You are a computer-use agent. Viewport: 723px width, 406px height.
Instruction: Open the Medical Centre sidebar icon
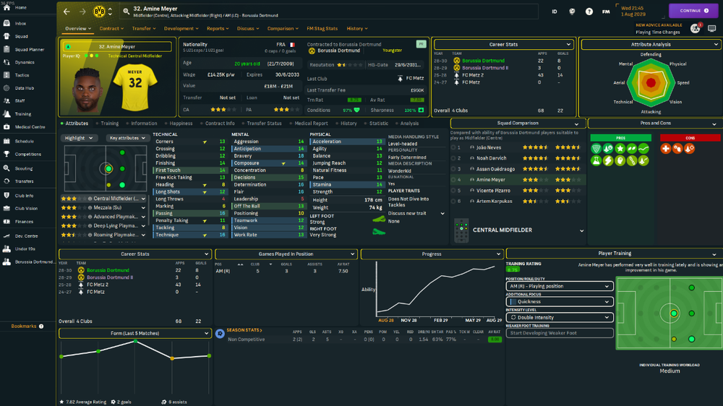[x=7, y=126]
